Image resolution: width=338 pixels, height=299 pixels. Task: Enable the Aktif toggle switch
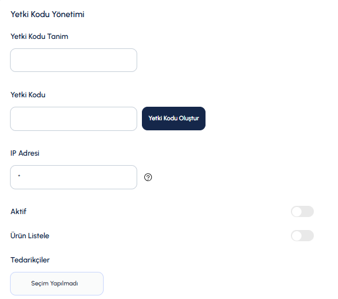302,211
